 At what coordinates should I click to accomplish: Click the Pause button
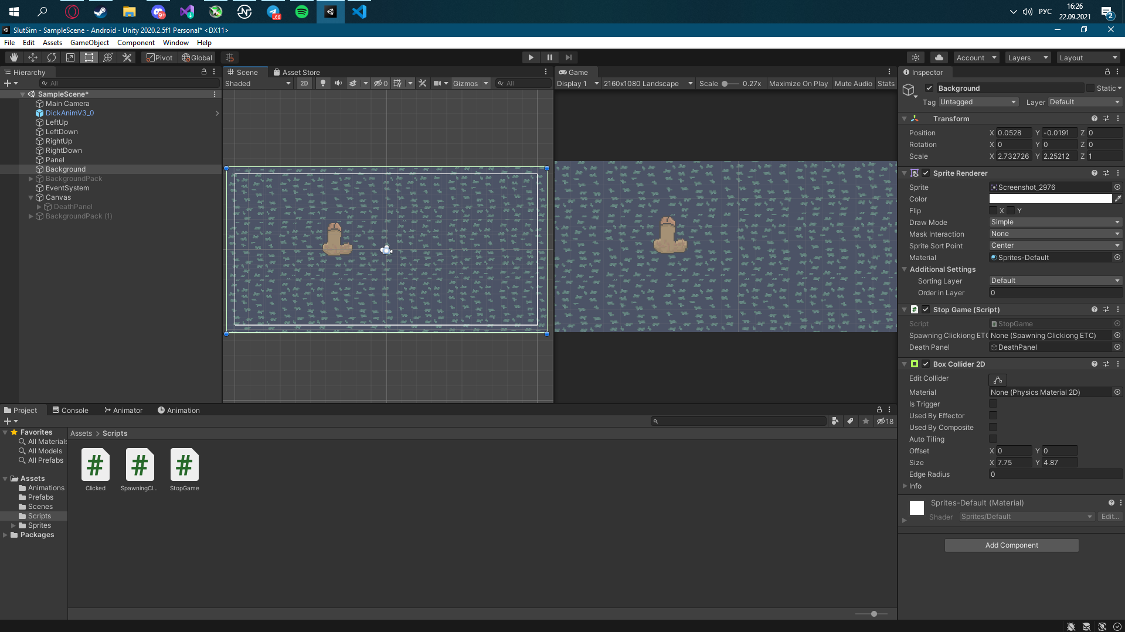point(550,57)
